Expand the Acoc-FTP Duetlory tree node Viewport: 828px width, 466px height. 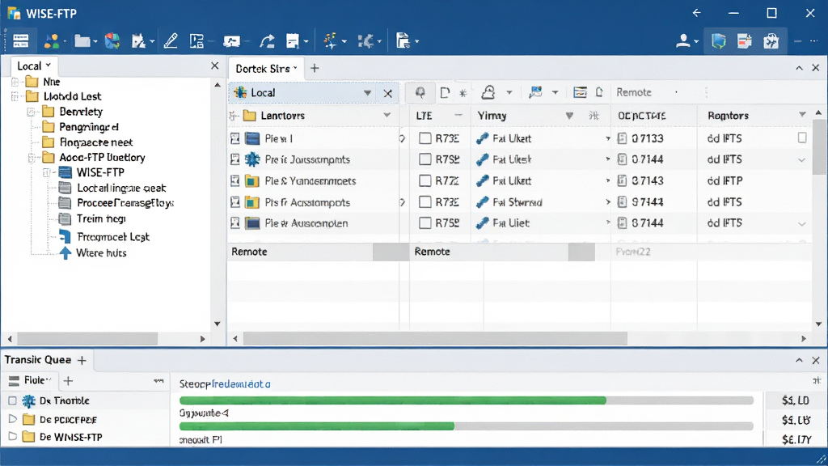point(32,158)
